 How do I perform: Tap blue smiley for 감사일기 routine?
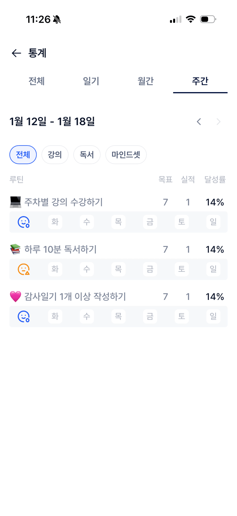point(23,317)
